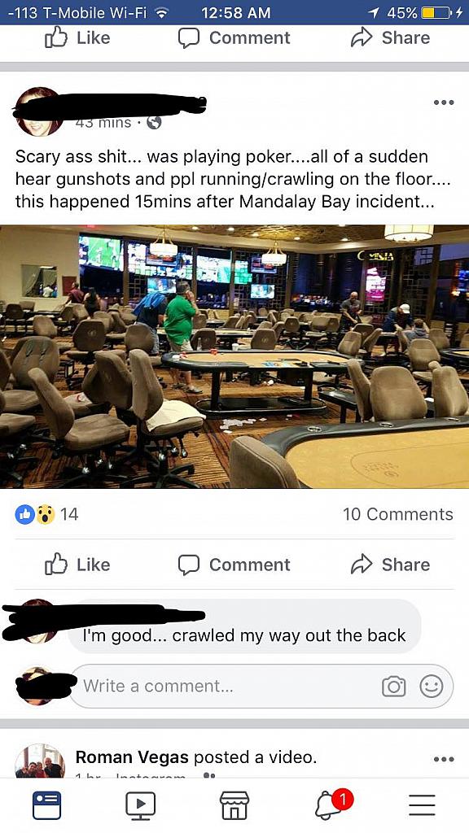Open the poker room photo

tap(234, 356)
